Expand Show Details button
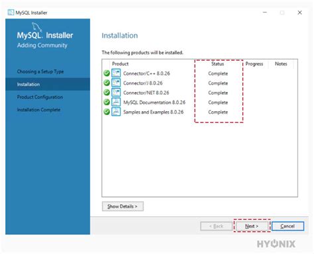 click(x=123, y=206)
